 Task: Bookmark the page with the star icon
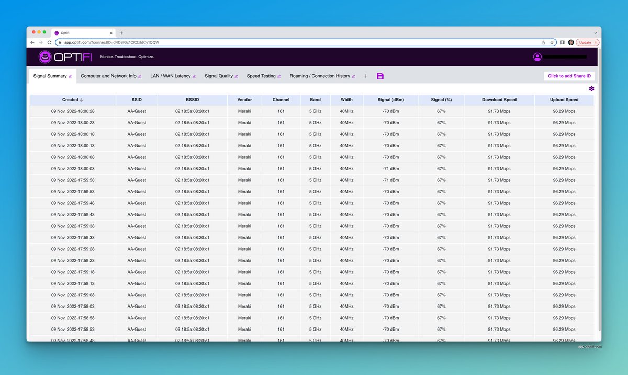click(x=552, y=42)
